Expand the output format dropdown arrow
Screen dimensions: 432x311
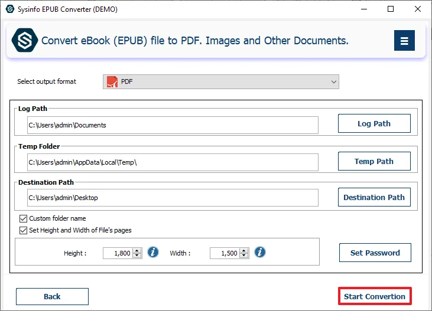tap(334, 82)
